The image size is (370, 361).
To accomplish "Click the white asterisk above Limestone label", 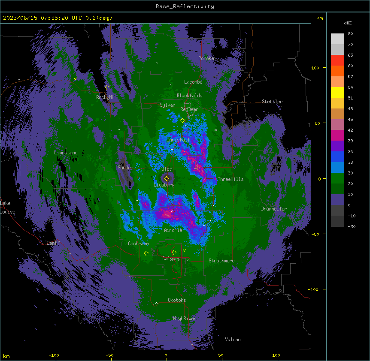I will click(66, 148).
